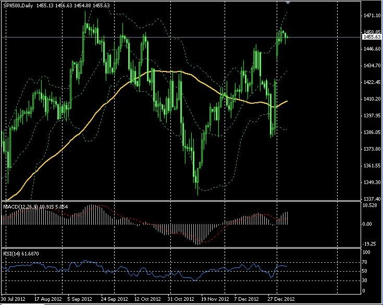383x305 pixels.
Task: Click the 18.528 MACD scale value
Action: pos(370,205)
